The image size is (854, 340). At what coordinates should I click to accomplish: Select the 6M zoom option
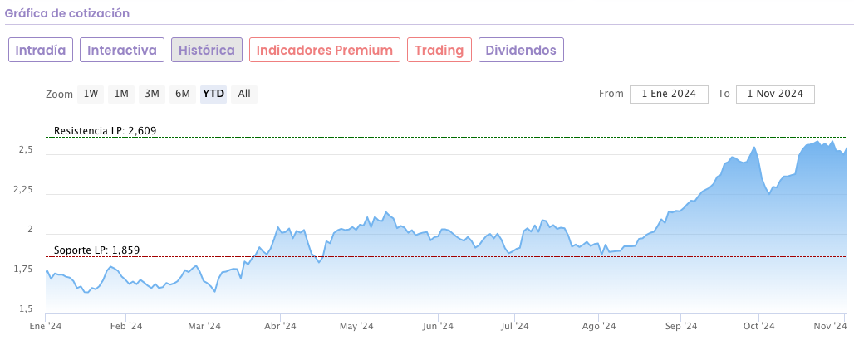tap(183, 94)
